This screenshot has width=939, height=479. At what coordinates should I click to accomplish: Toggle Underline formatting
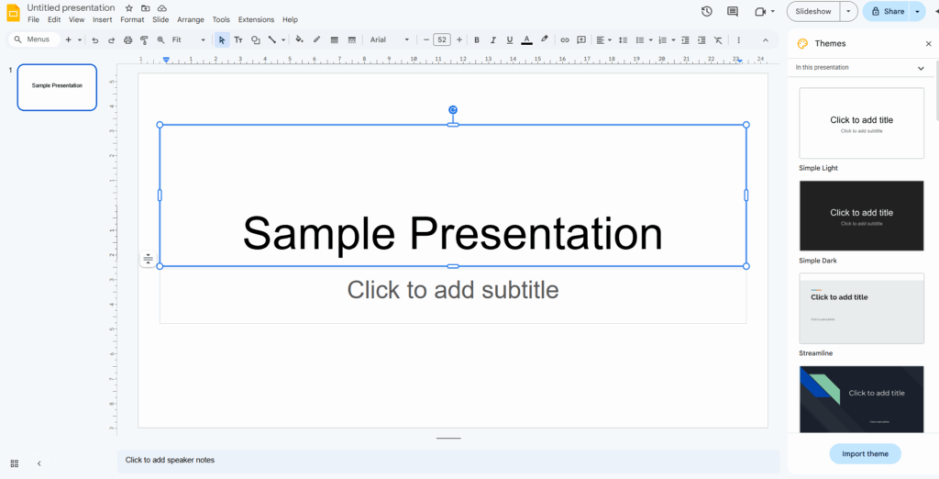510,40
